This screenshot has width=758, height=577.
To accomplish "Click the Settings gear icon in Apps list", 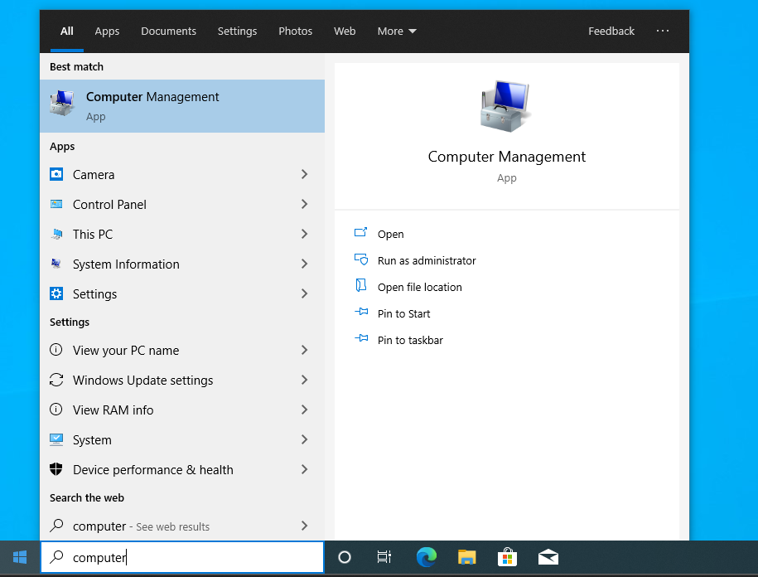I will tap(56, 293).
